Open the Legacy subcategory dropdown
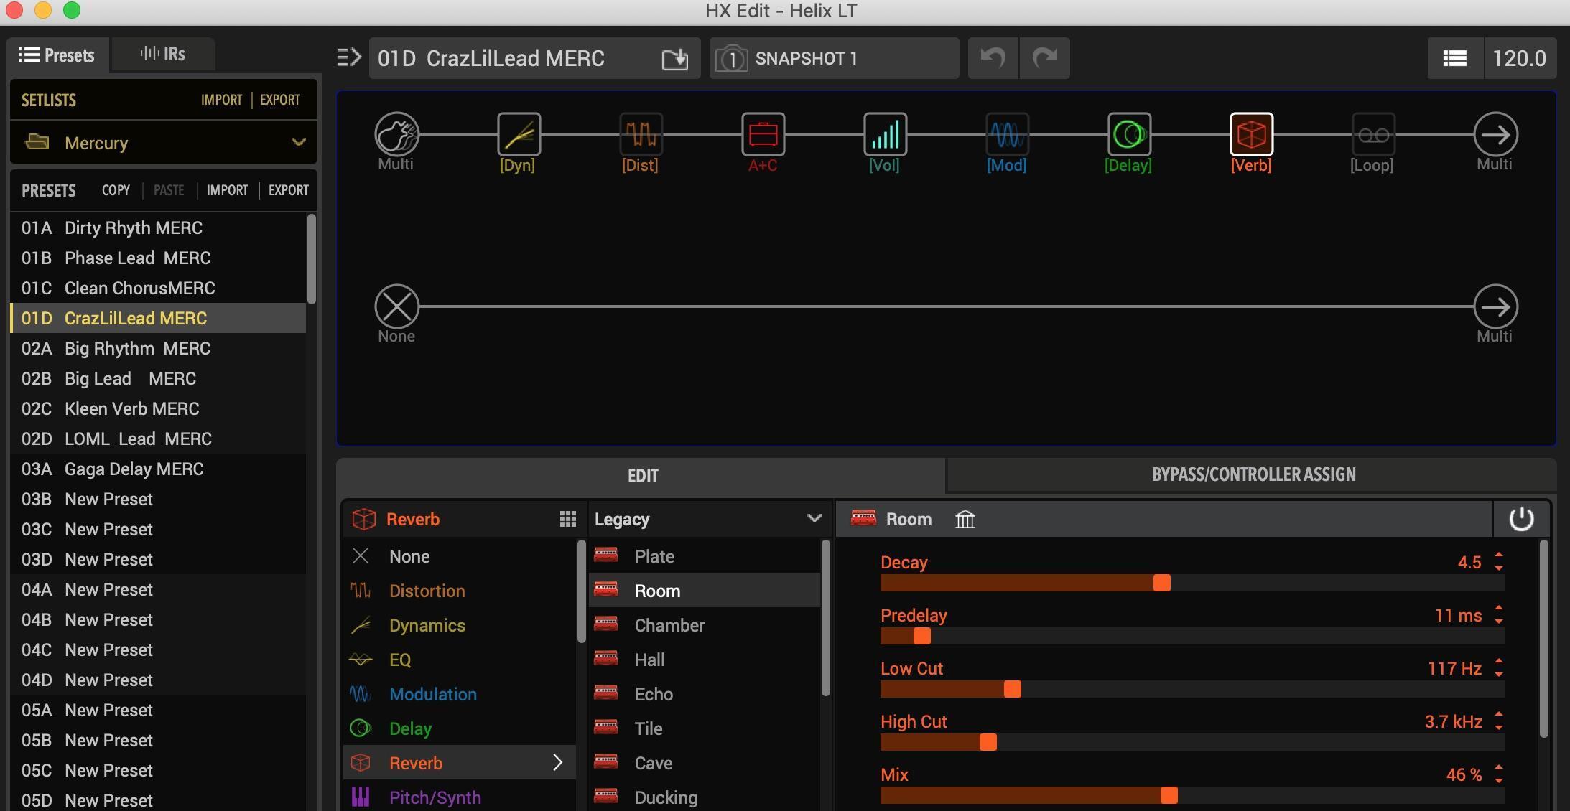Image resolution: width=1570 pixels, height=811 pixels. [708, 519]
